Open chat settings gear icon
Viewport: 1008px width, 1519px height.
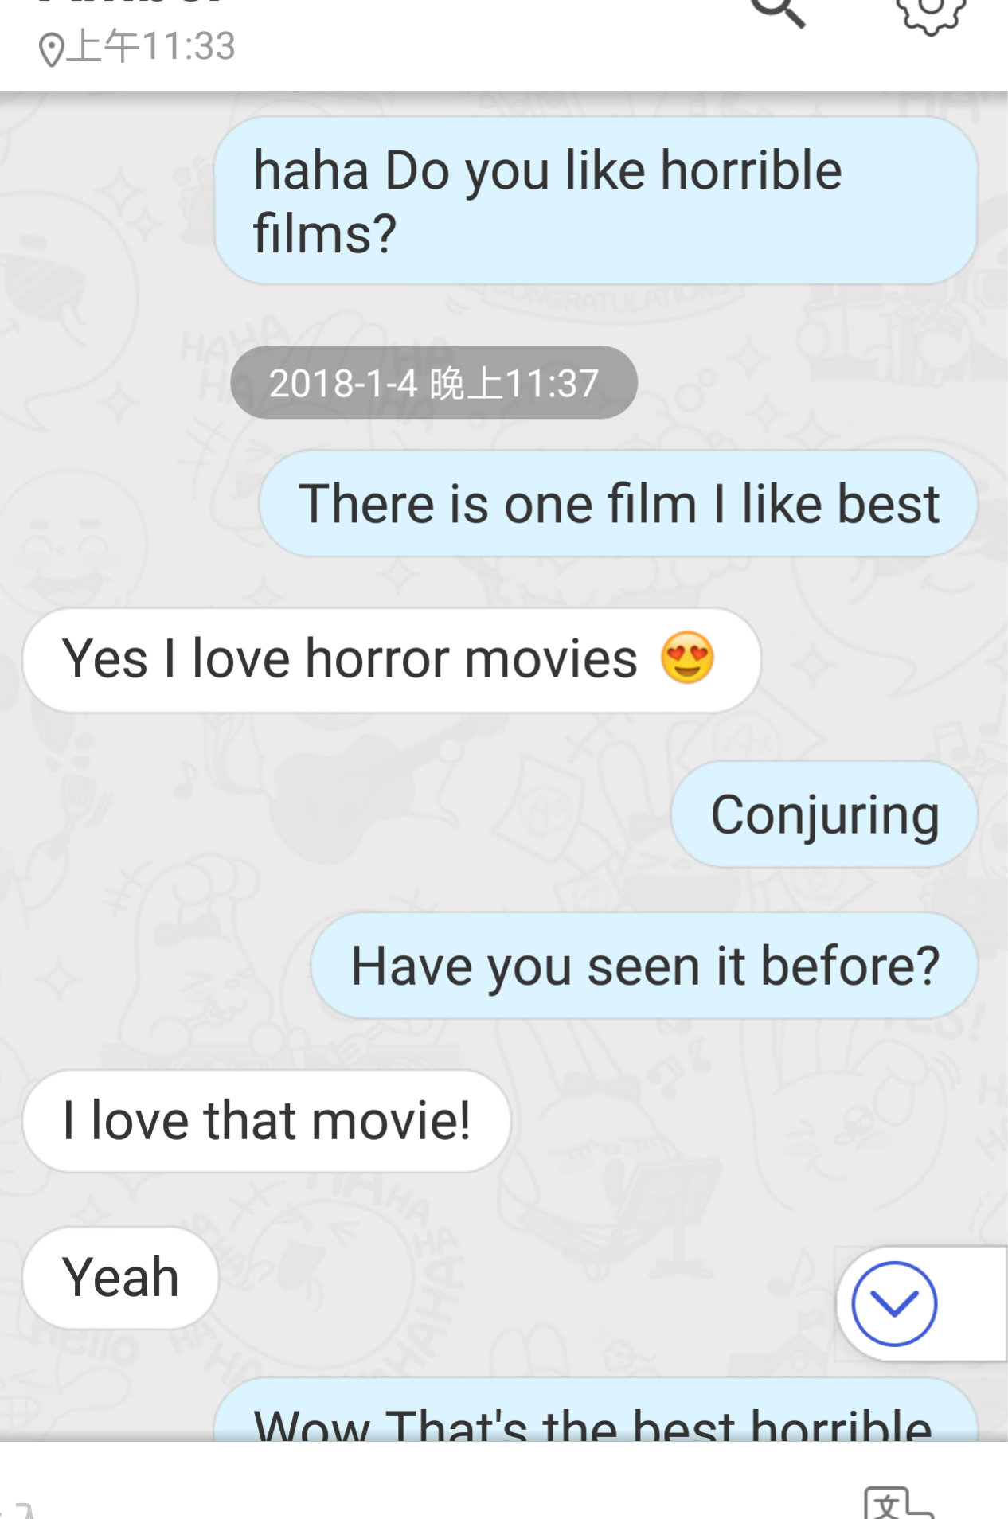pos(930,14)
